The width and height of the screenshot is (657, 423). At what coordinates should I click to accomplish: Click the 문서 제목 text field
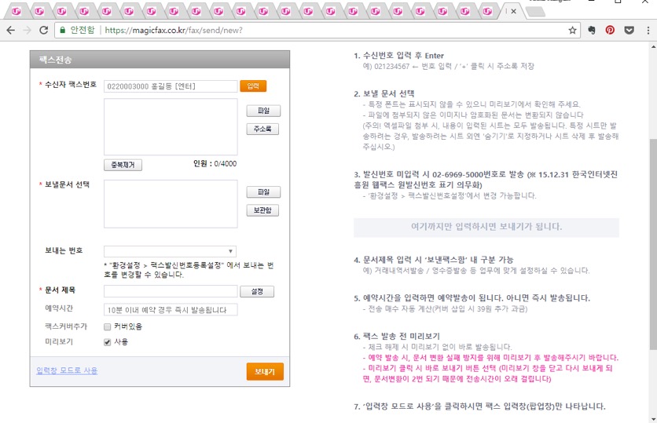pyautogui.click(x=170, y=291)
